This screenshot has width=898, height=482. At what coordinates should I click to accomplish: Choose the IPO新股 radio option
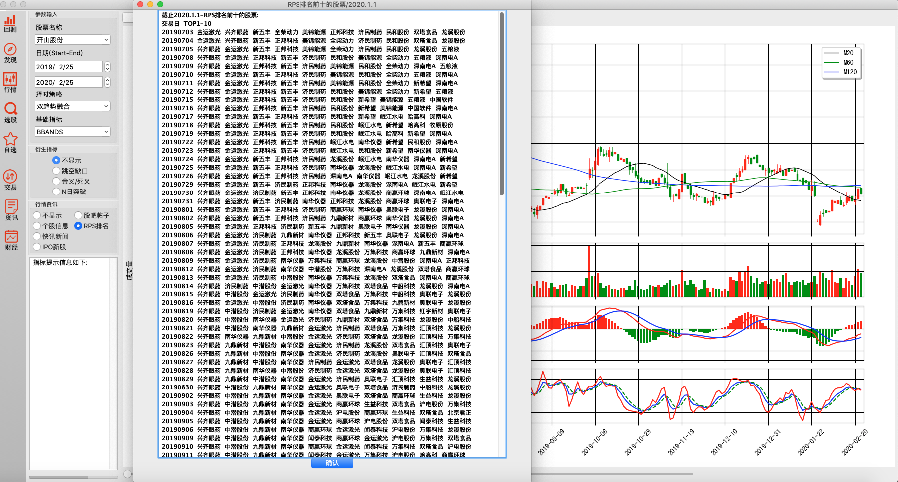click(37, 247)
